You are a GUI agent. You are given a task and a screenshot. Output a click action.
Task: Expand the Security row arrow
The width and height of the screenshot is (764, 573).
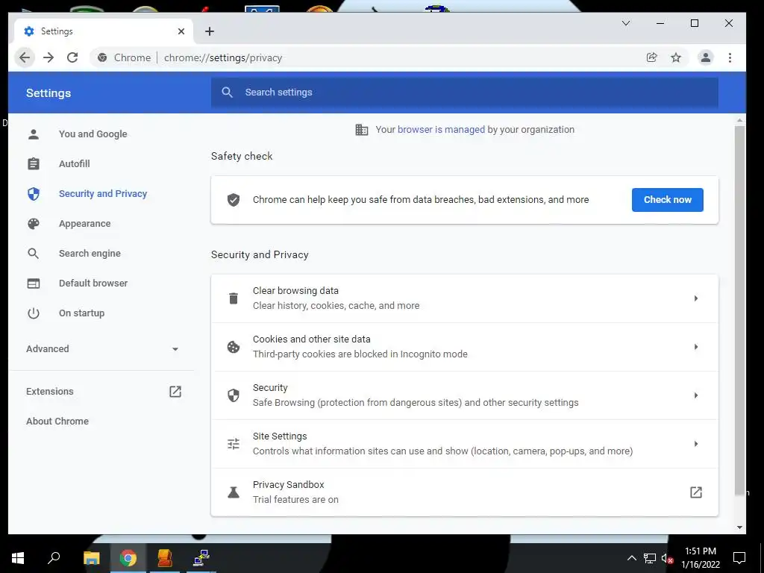[x=696, y=395]
